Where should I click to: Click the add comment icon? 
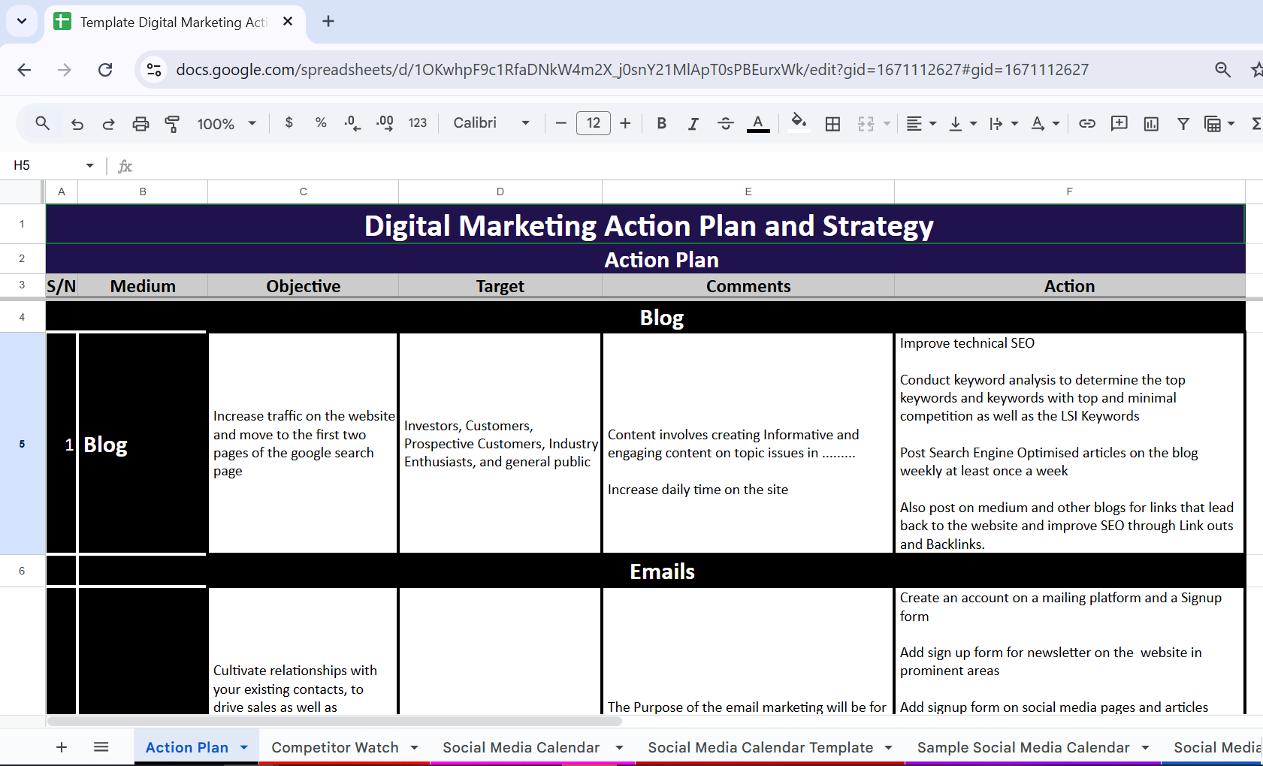(1119, 124)
